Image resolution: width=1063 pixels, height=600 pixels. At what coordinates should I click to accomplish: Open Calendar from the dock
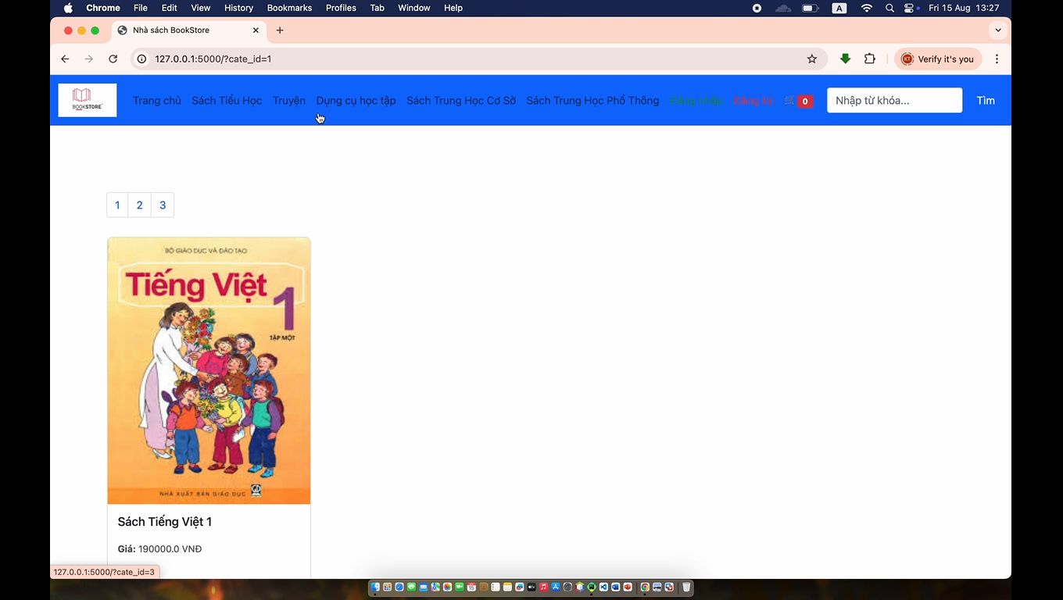click(471, 587)
